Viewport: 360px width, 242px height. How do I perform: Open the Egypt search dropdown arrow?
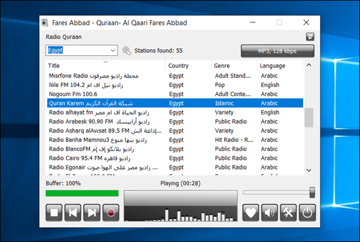[x=113, y=51]
